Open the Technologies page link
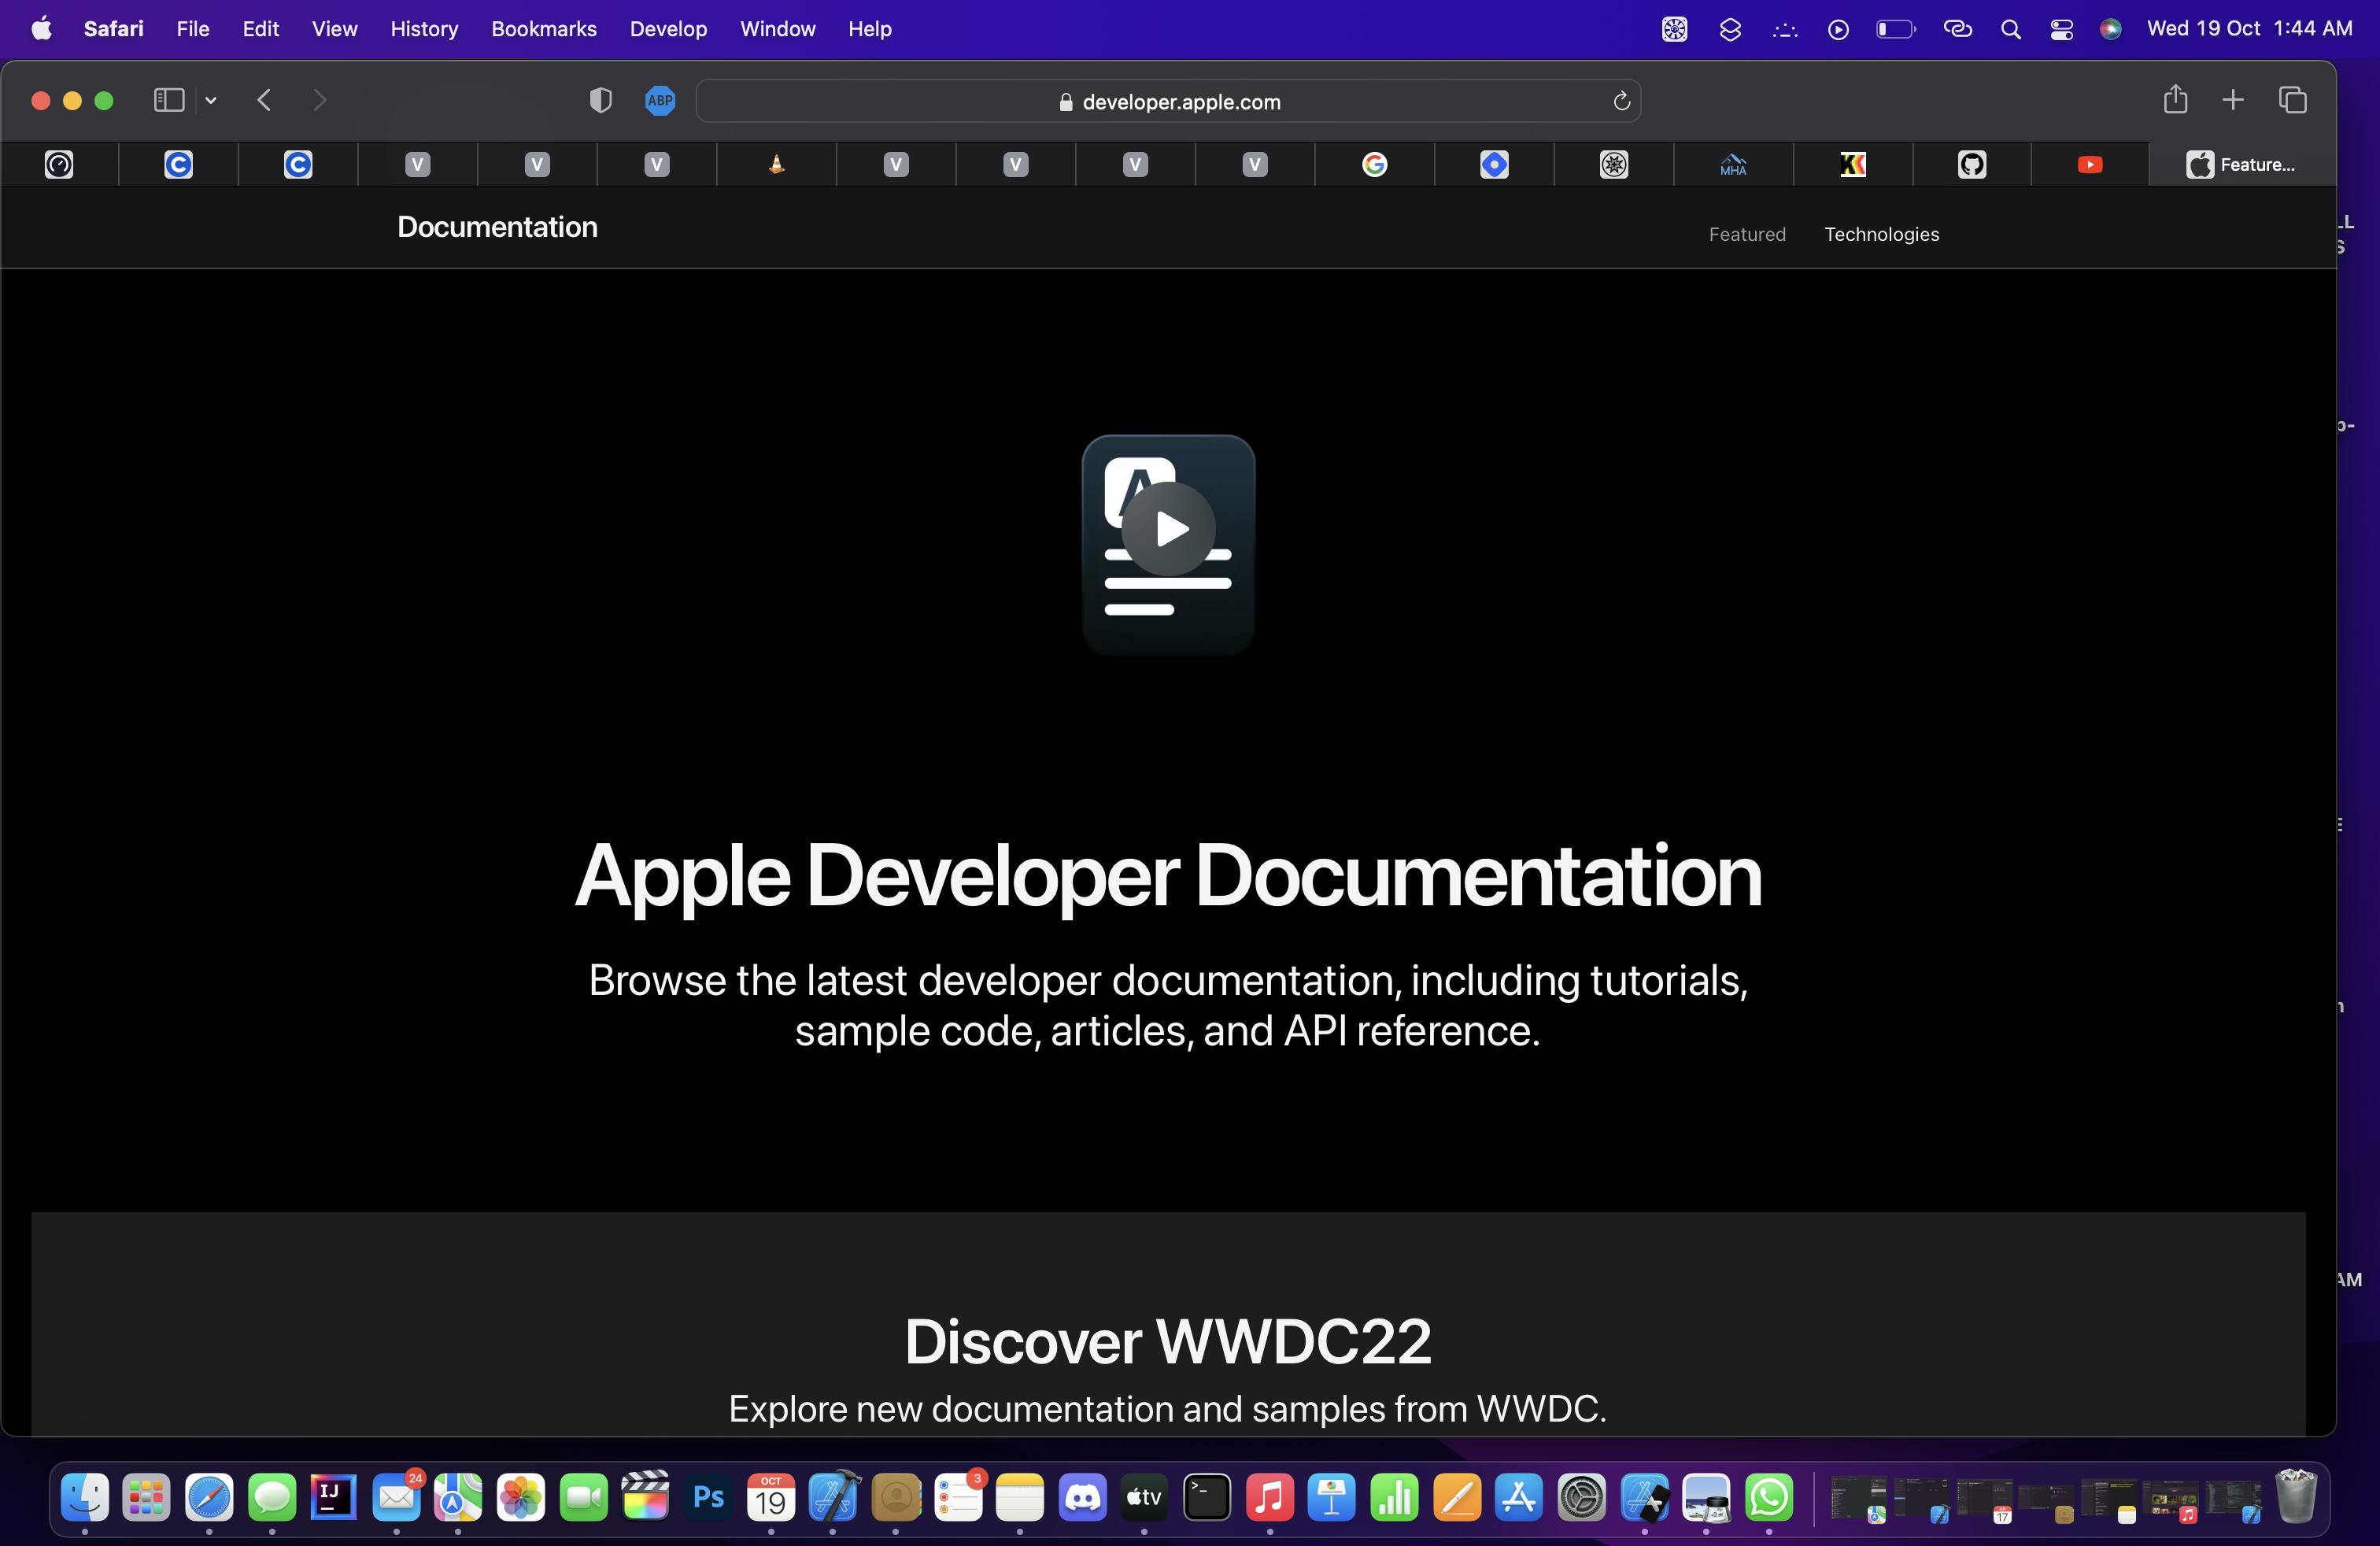Image resolution: width=2380 pixels, height=1546 pixels. pyautogui.click(x=1881, y=234)
